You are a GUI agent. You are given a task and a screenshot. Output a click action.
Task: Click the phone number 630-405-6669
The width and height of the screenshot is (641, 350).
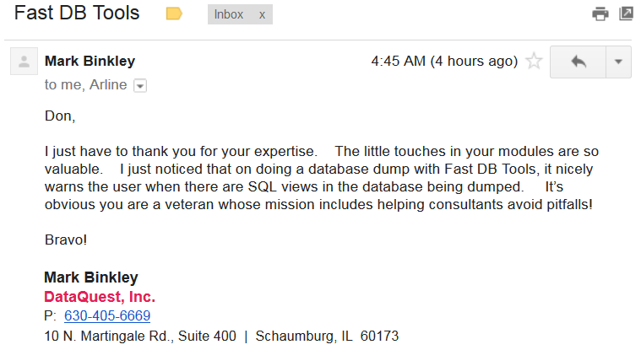coord(107,316)
